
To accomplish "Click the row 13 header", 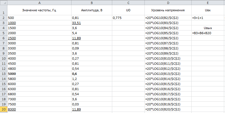I will tap(4, 74).
